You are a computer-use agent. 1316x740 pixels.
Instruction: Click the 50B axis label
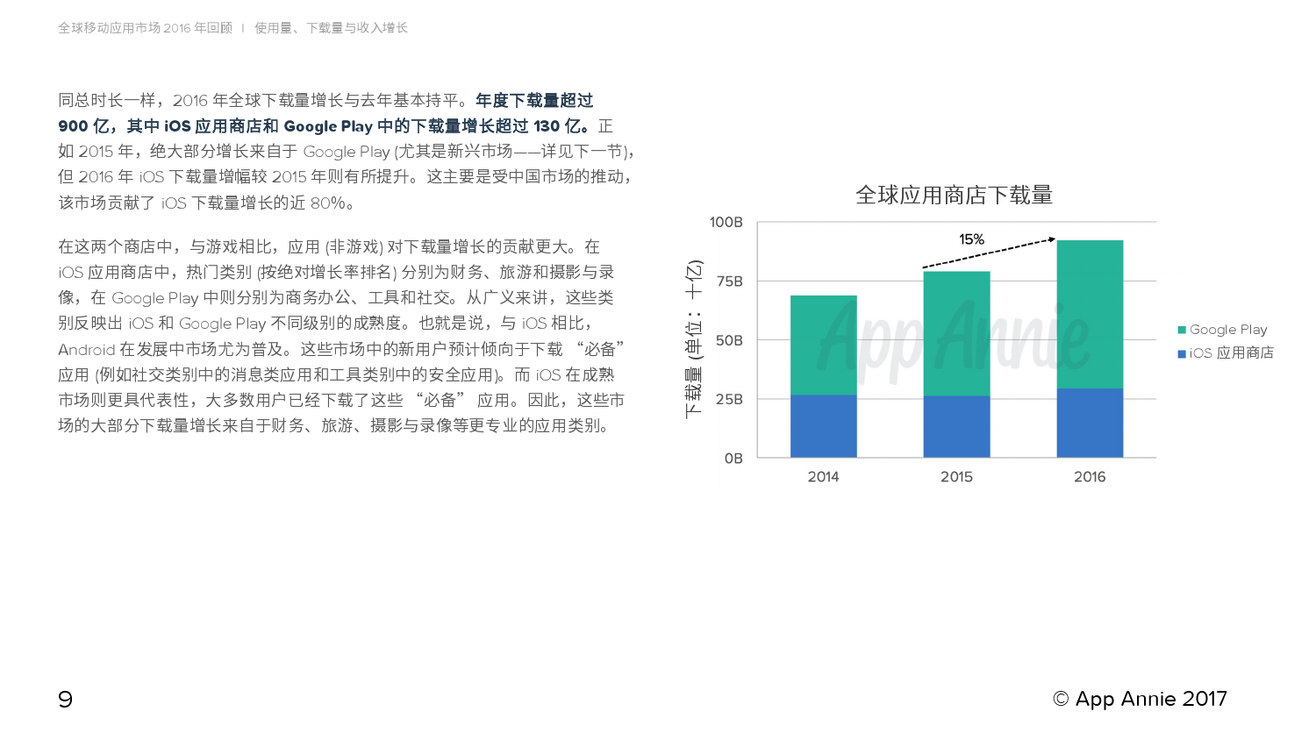tap(730, 340)
